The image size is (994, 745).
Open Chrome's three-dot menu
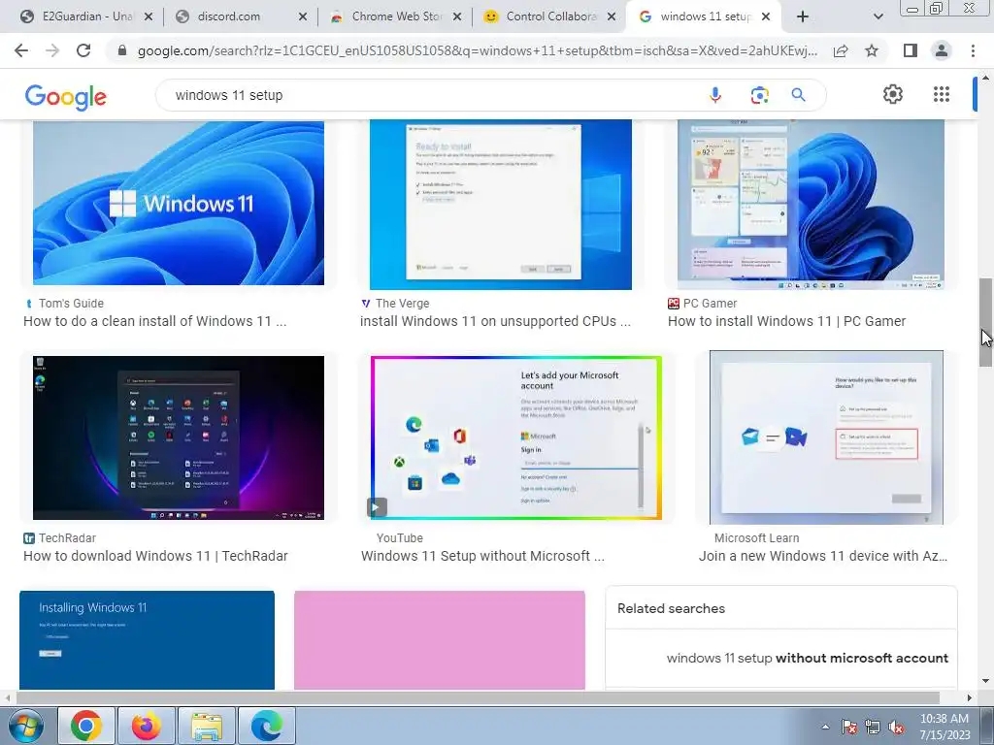click(973, 50)
